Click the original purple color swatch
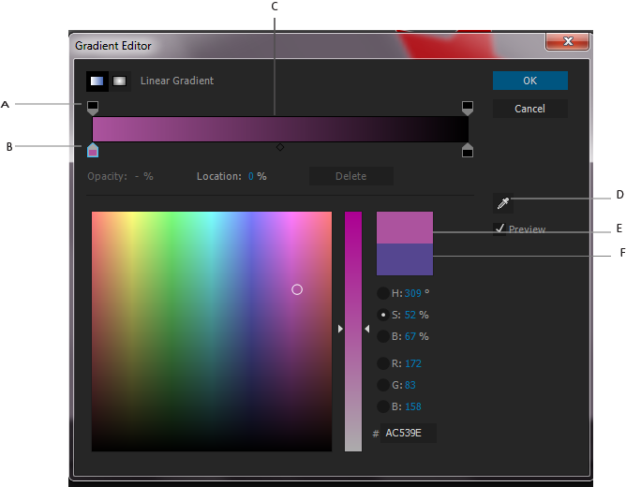This screenshot has width=626, height=487. tap(405, 259)
